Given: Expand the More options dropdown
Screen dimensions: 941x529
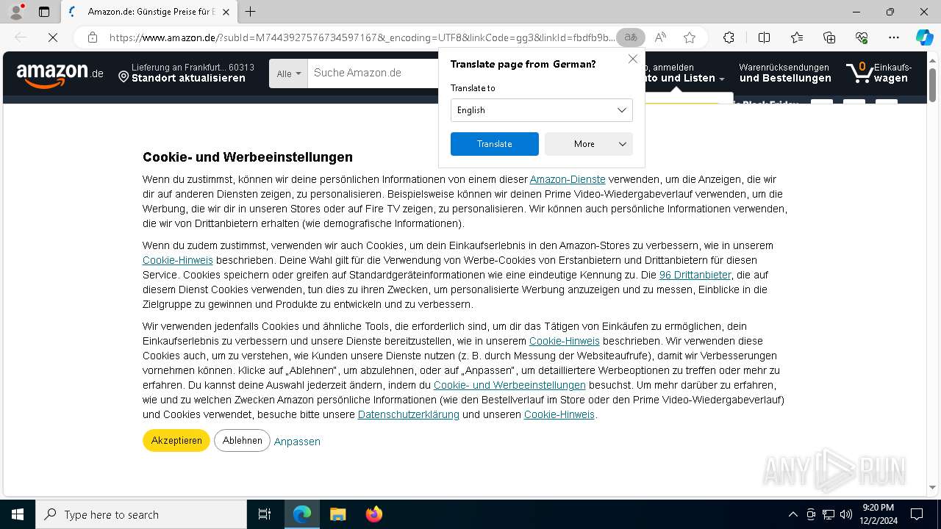Looking at the screenshot, I should click(588, 144).
